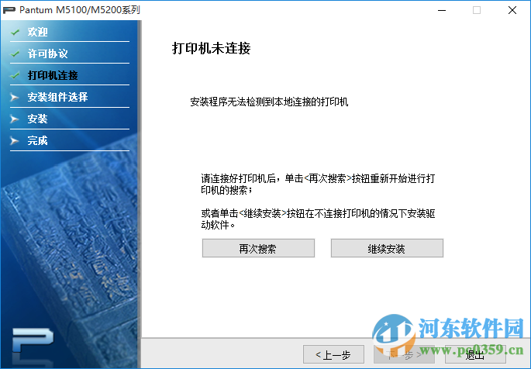Select the 欢迎 step in sidebar
This screenshot has width=531, height=369.
click(x=37, y=32)
